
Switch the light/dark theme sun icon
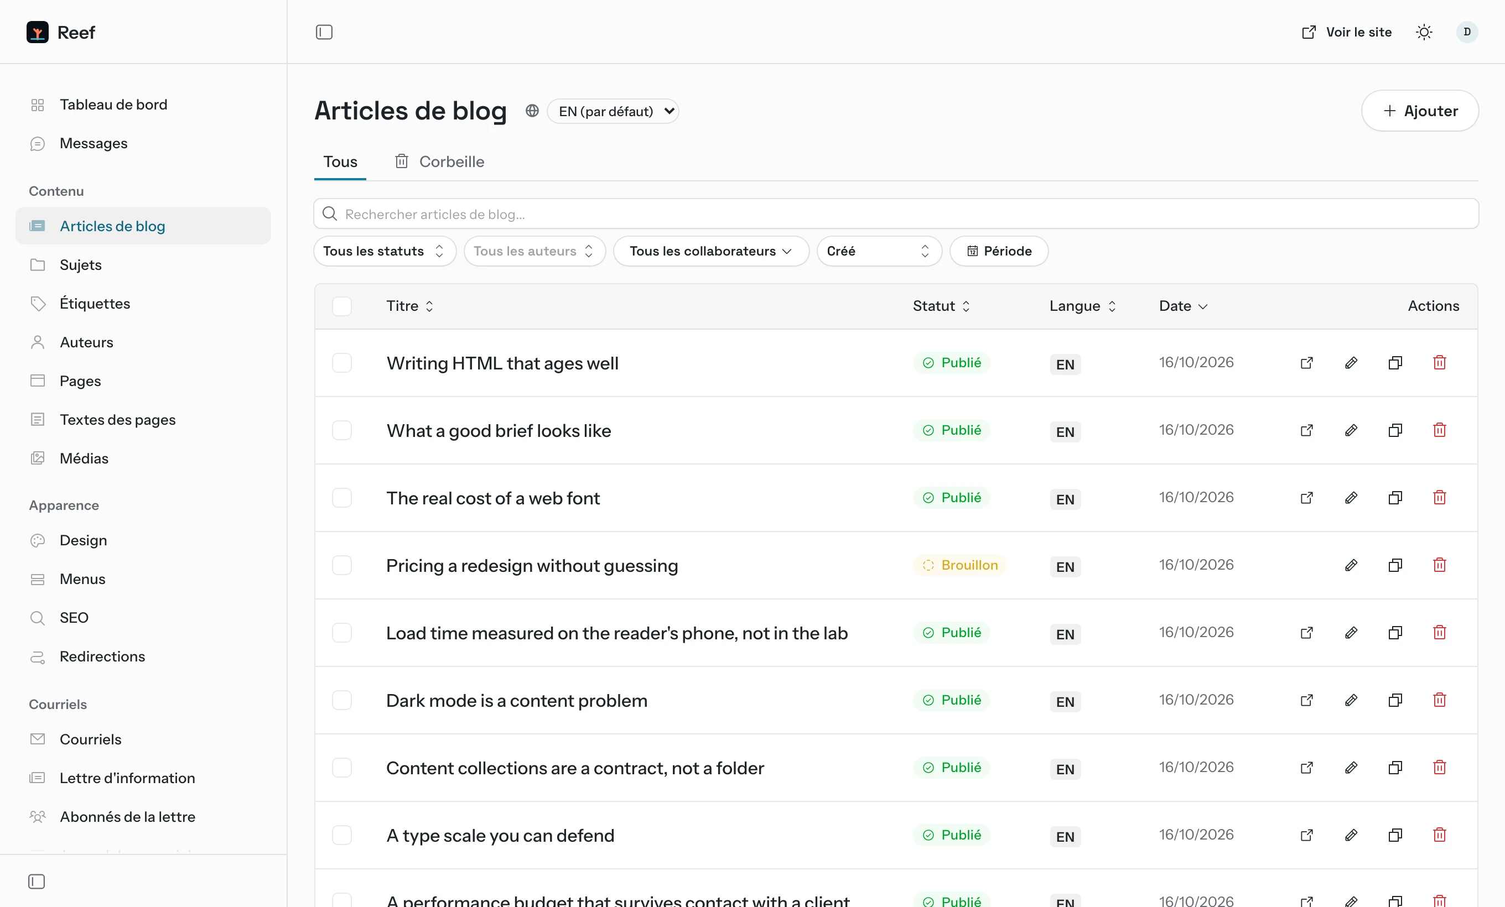point(1424,32)
